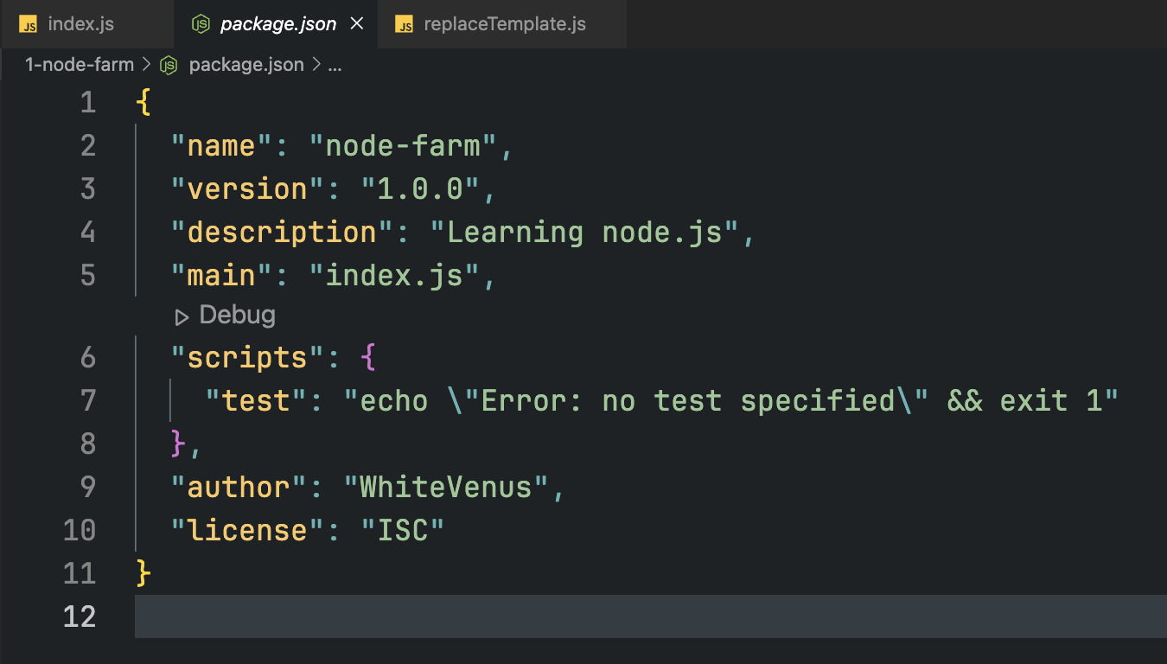Open the package.json breadcrumb dropdown
This screenshot has width=1167, height=664.
246,65
